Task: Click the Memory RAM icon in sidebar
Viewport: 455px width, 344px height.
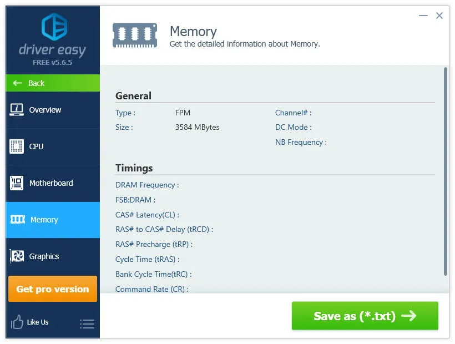Action: tap(18, 220)
